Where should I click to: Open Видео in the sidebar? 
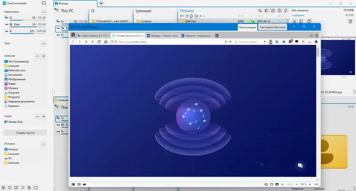pyautogui.click(x=10, y=84)
